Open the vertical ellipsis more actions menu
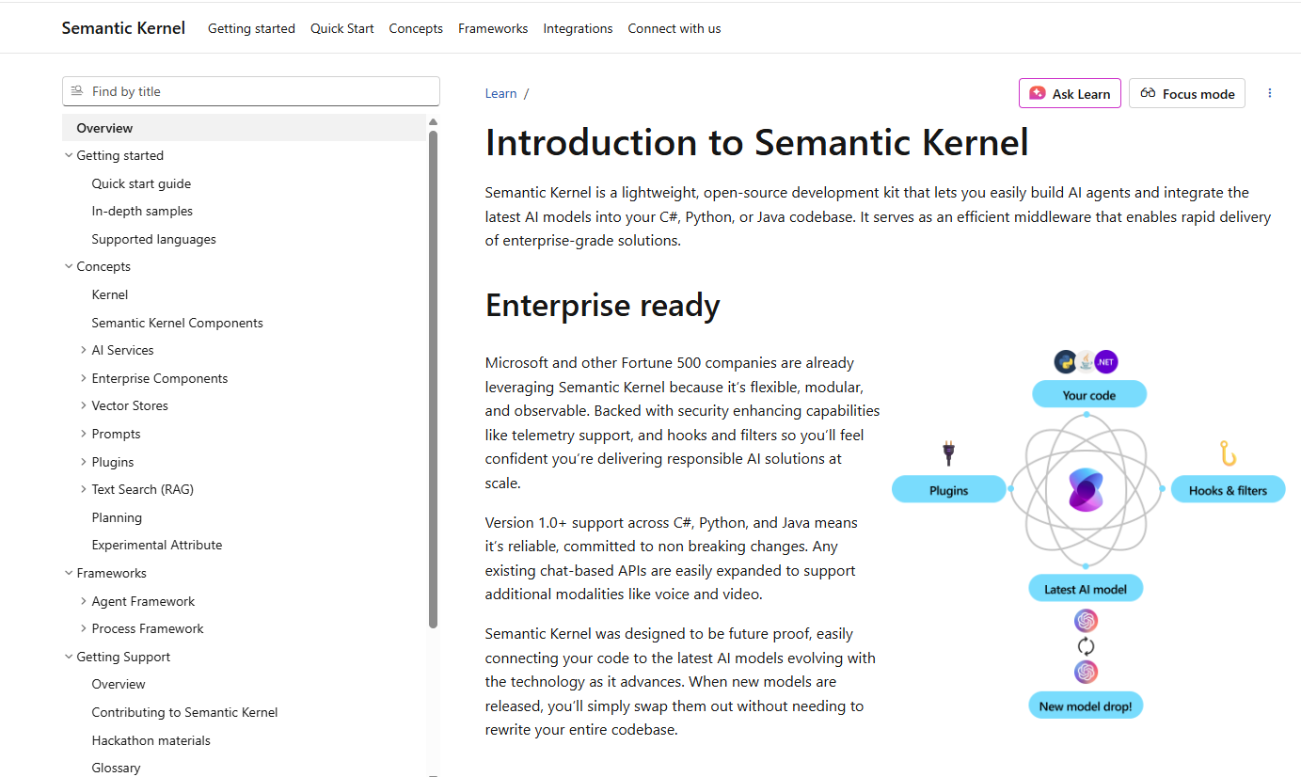This screenshot has width=1301, height=777. (1270, 92)
